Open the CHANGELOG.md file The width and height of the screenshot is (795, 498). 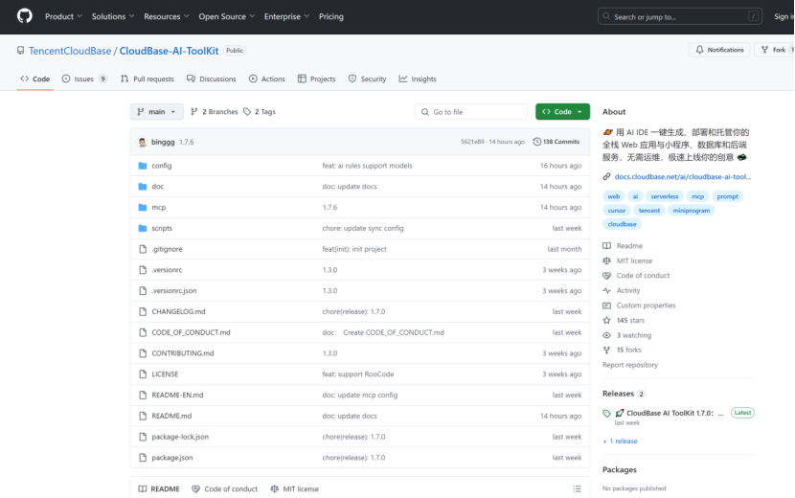pos(178,311)
